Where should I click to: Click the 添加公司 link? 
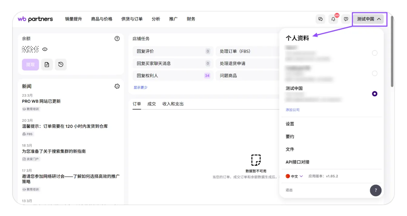(x=293, y=110)
